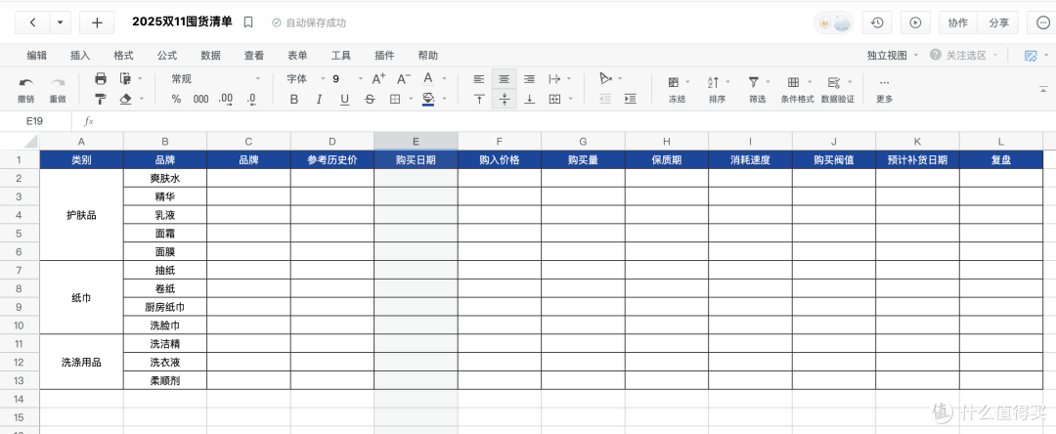Open the 独立视图 dropdown
1056x434 pixels.
(893, 56)
